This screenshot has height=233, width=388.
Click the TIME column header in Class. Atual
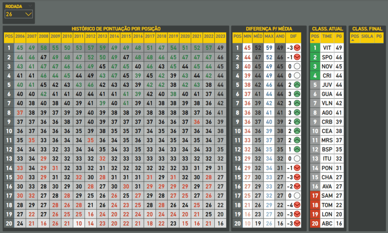(x=327, y=36)
